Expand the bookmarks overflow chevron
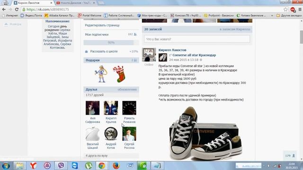 tap(272, 16)
